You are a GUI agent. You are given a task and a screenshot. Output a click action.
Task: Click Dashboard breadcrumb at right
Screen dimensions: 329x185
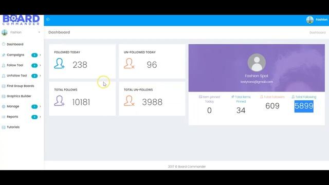(318, 32)
